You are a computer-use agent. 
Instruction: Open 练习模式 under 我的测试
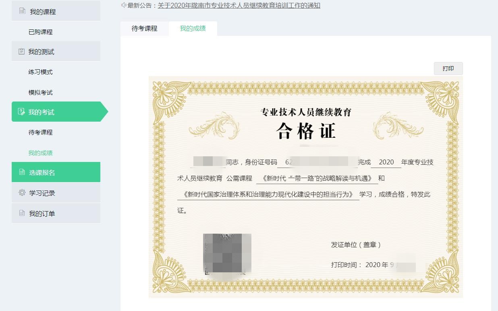[40, 72]
